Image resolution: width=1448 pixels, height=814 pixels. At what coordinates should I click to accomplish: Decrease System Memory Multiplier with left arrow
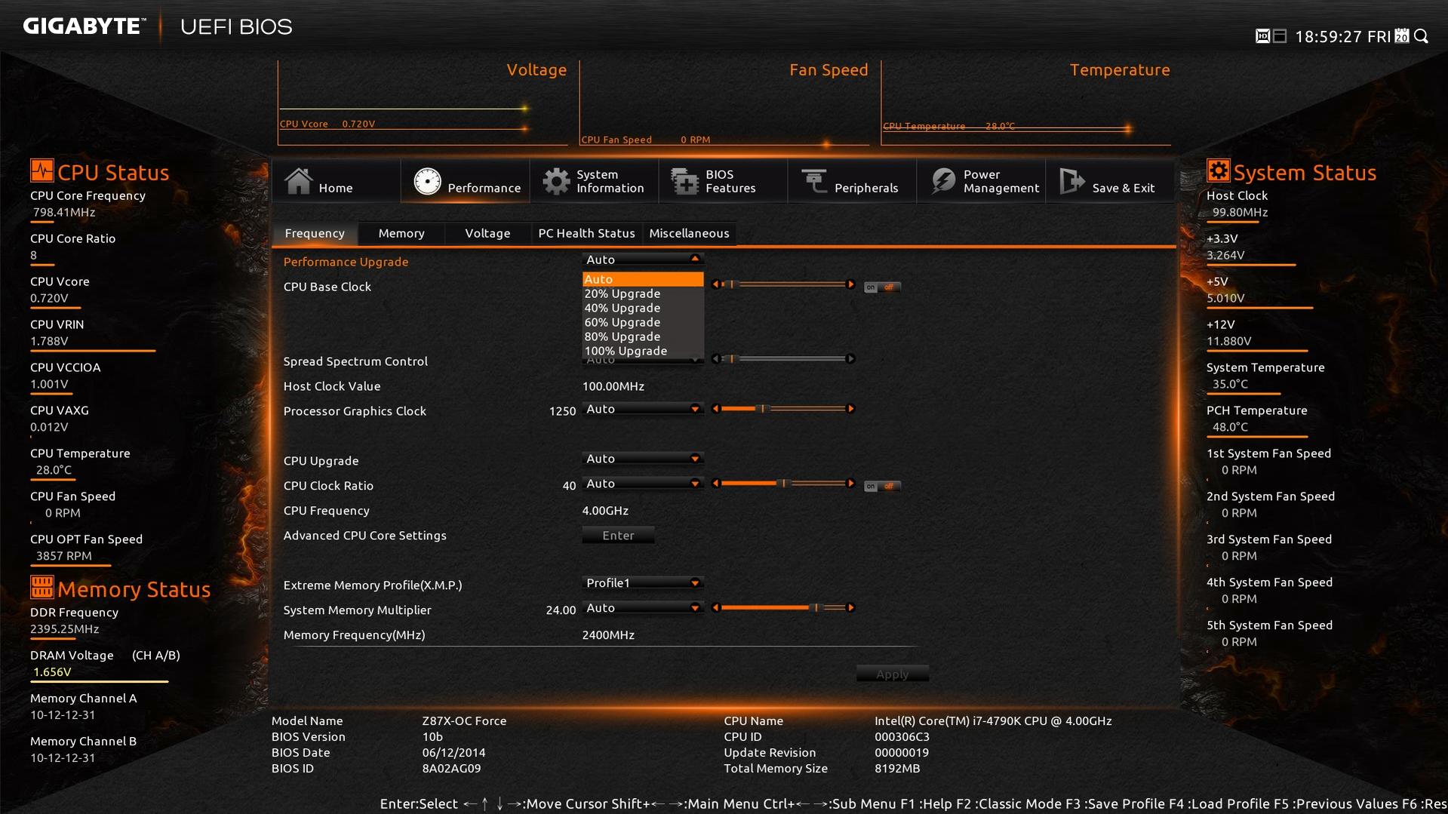coord(716,608)
